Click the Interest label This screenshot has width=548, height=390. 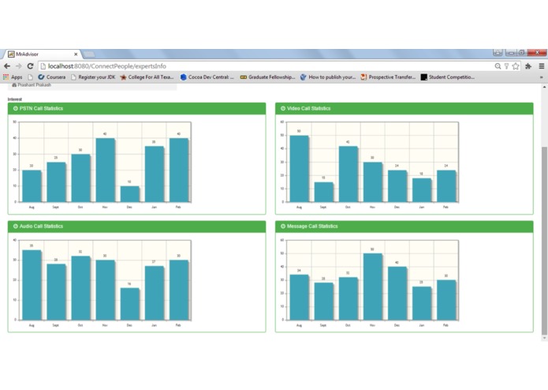(15, 99)
